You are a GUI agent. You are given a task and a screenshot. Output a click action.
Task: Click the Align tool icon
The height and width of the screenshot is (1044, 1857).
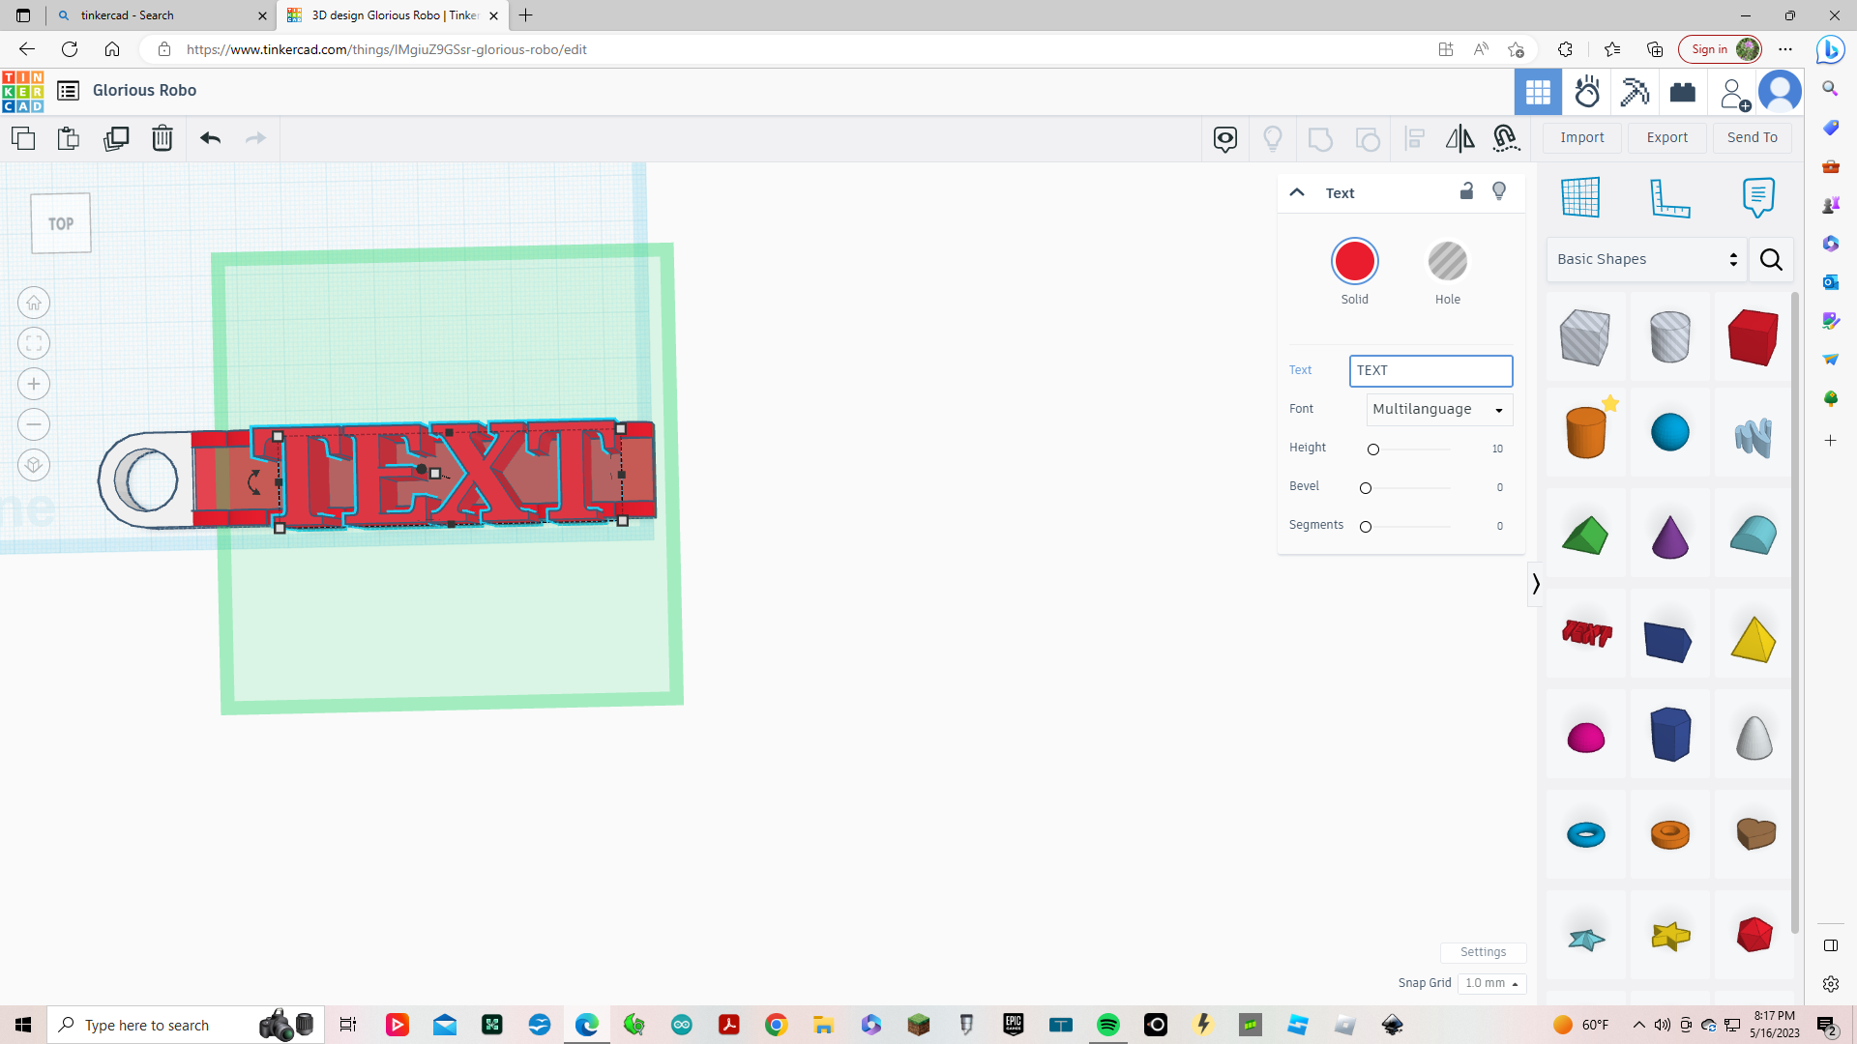coord(1413,137)
